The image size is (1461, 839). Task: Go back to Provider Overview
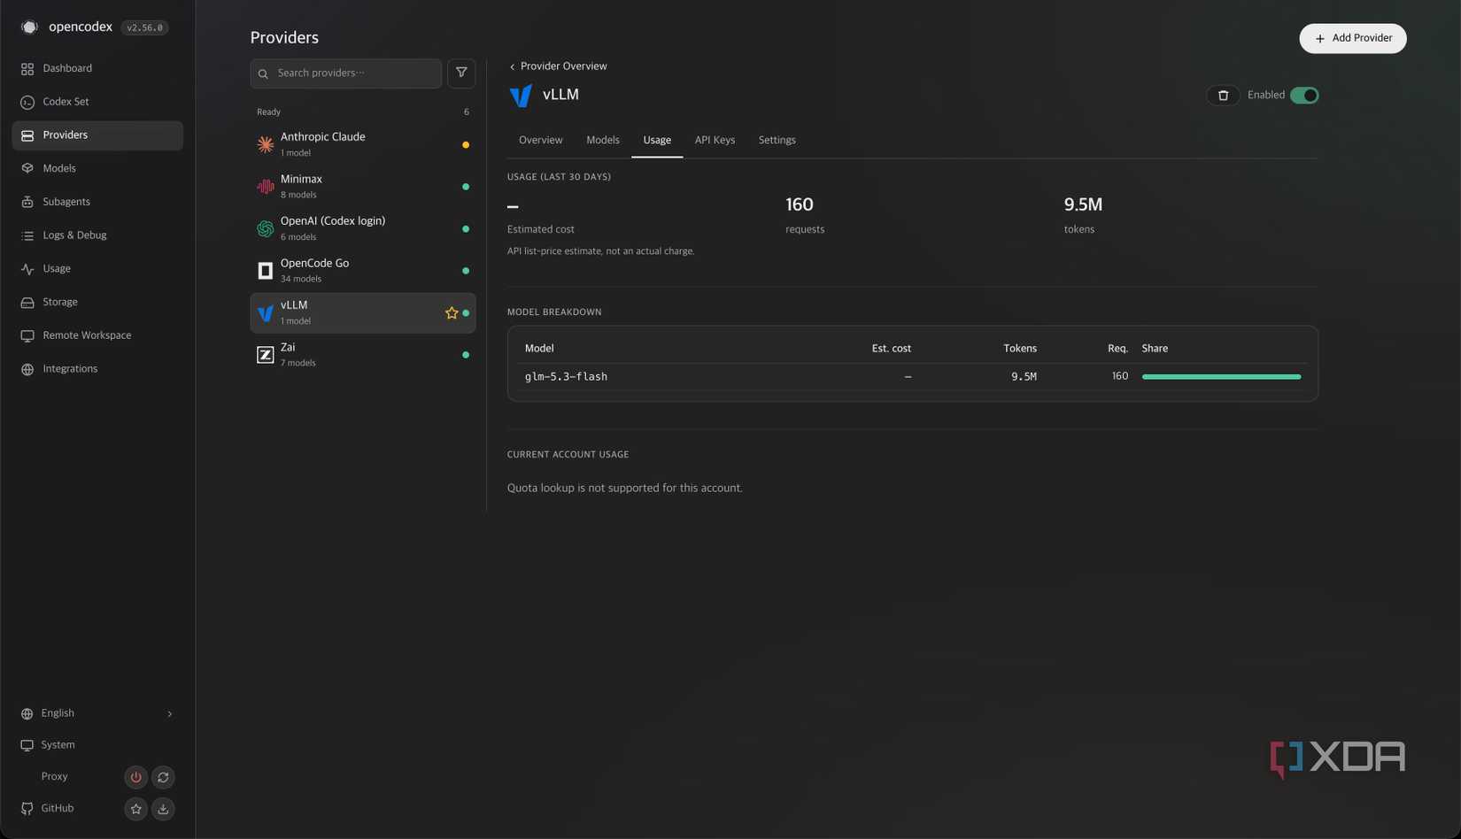[558, 66]
